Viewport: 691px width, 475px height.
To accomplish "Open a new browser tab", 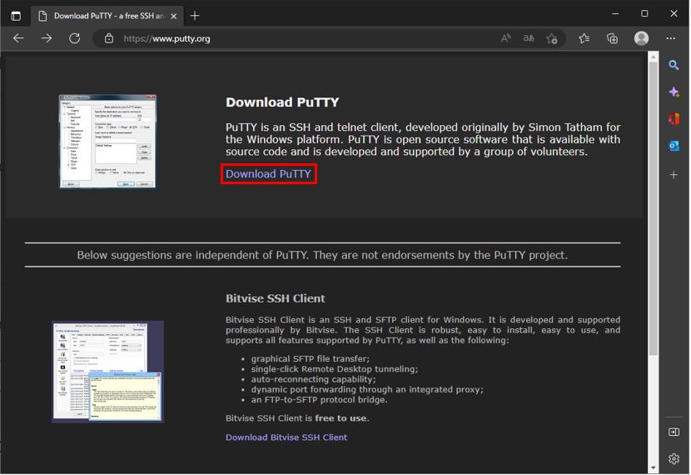I will click(195, 15).
